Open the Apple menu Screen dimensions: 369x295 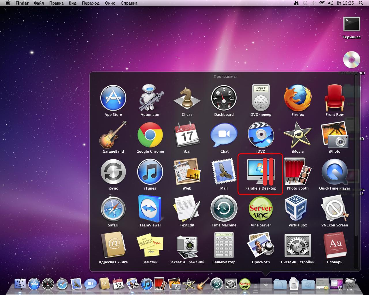pyautogui.click(x=8, y=3)
